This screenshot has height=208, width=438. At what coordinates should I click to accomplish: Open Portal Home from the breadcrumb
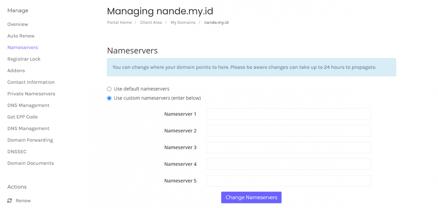[119, 22]
